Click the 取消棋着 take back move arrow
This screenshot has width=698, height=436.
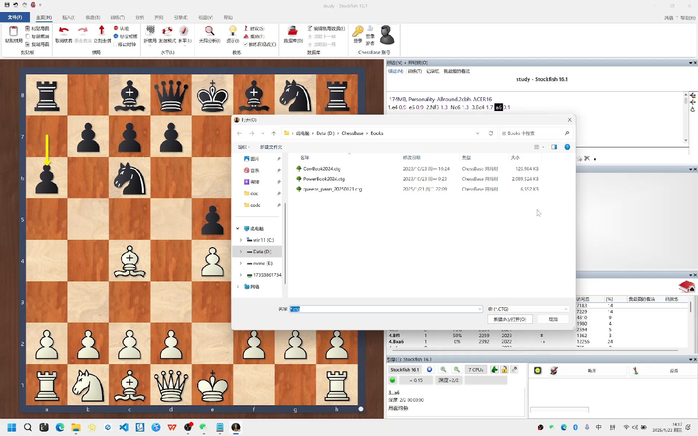click(x=63, y=31)
